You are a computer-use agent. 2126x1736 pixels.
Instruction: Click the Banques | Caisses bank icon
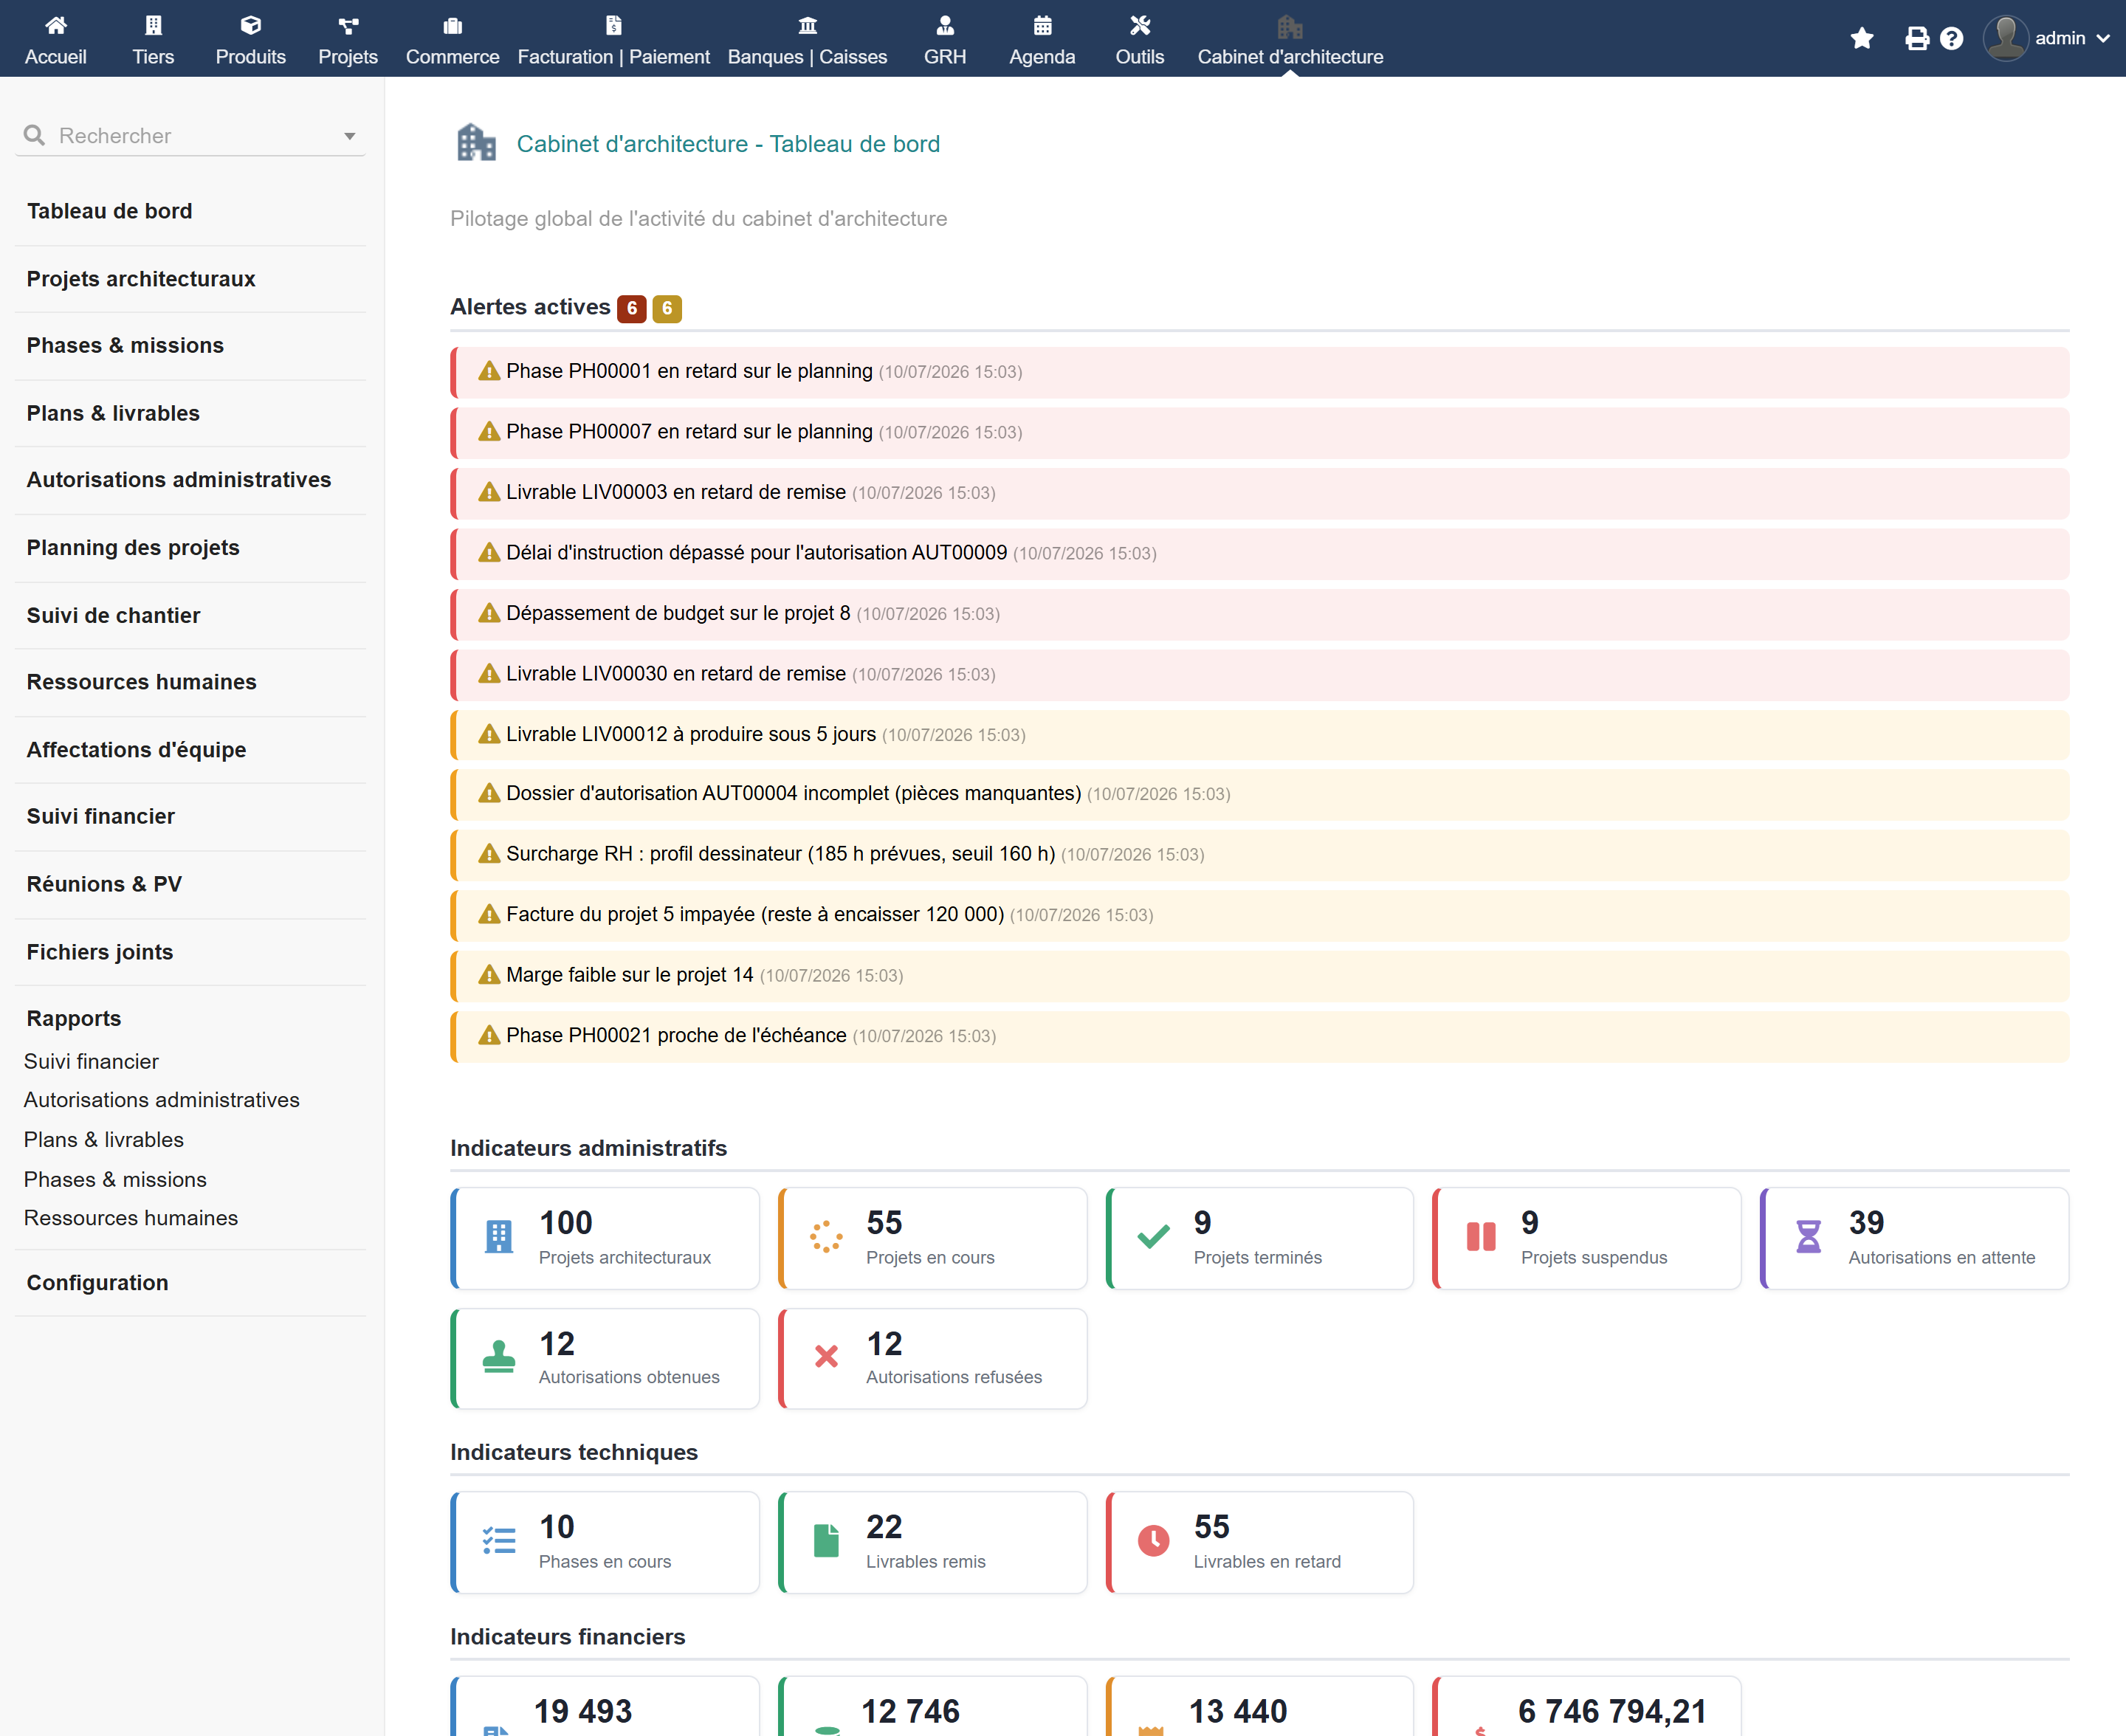point(807,25)
